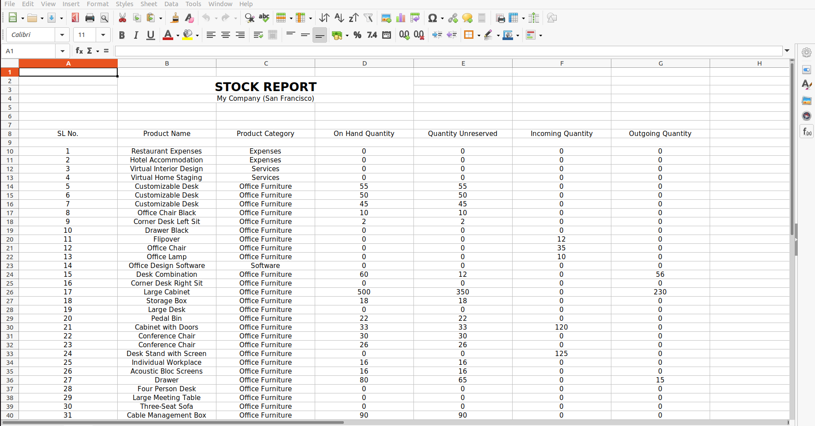The width and height of the screenshot is (815, 426).
Task: Open the Function Wizard next to Name Box
Action: [79, 51]
